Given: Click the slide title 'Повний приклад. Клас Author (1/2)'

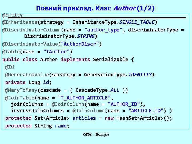Looking at the screenshot, I should click(95, 8).
